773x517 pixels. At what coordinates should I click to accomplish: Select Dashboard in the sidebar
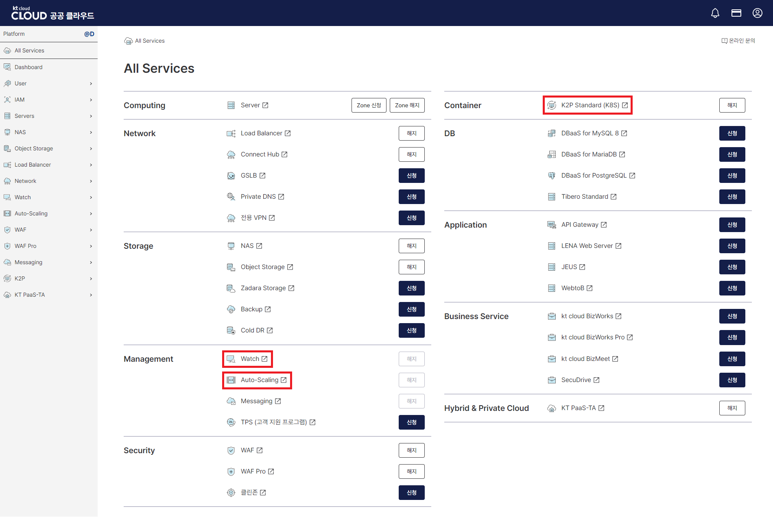28,67
